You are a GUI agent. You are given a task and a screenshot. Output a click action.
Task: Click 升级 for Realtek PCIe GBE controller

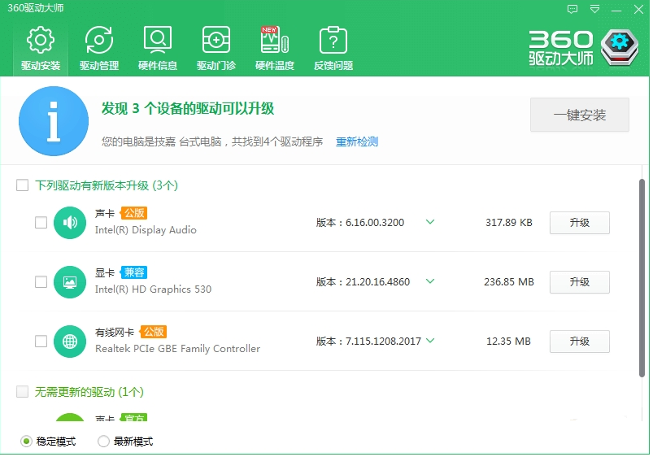point(579,342)
